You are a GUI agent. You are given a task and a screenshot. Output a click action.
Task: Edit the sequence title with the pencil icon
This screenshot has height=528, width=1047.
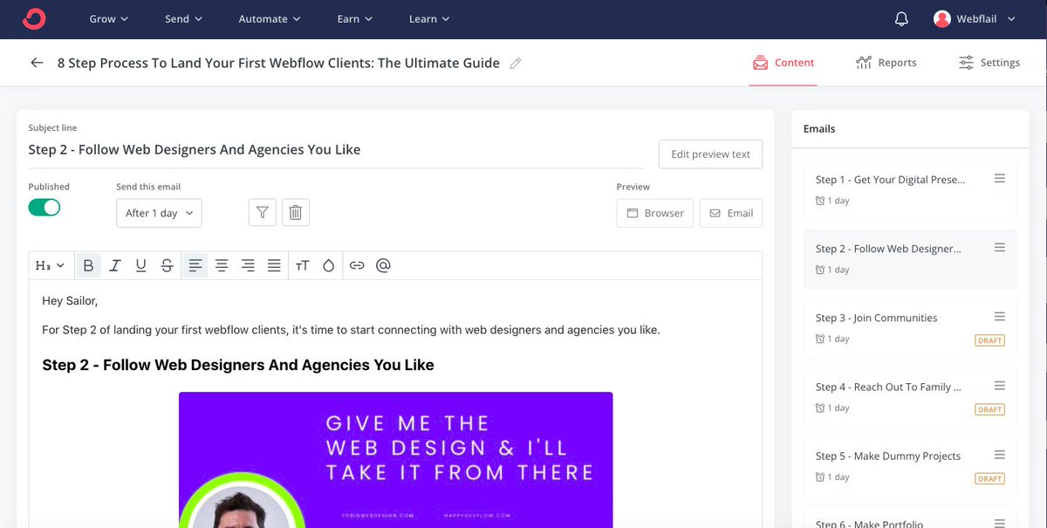pos(516,63)
